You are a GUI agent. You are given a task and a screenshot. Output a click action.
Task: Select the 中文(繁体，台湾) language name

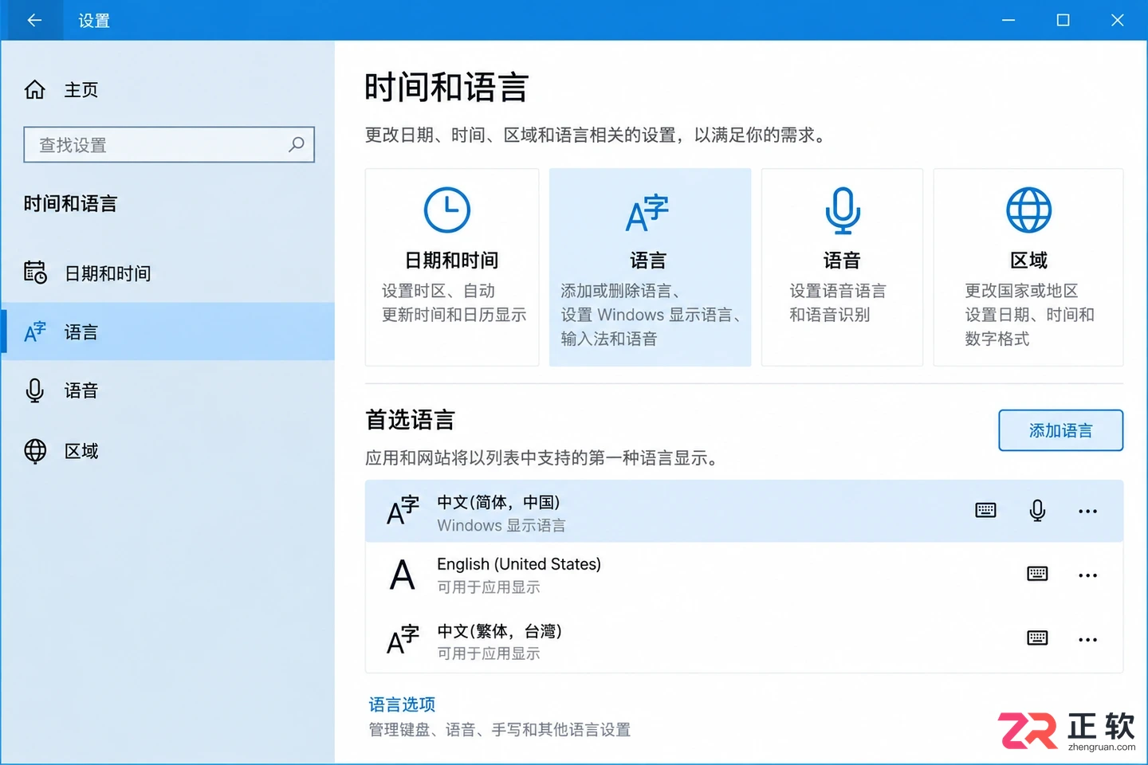[x=500, y=631]
